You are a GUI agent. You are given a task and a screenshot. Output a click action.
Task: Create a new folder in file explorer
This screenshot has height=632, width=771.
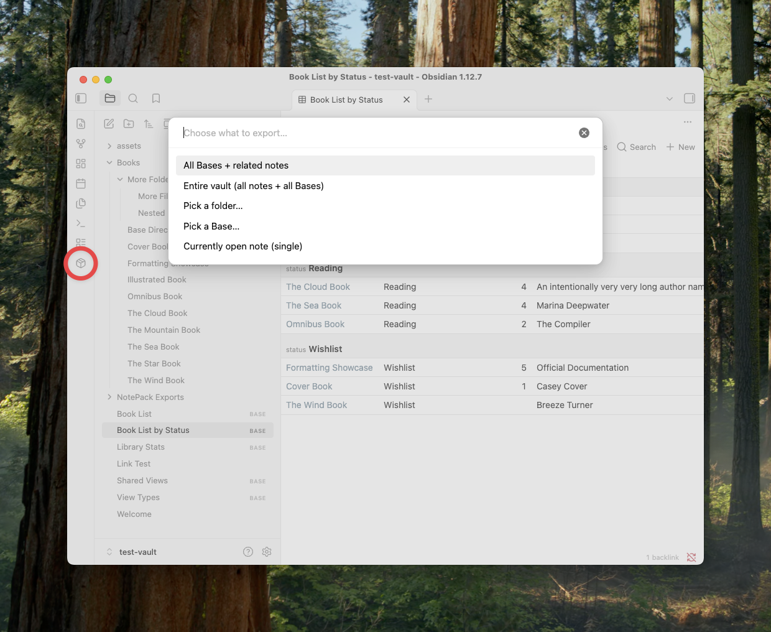point(129,124)
